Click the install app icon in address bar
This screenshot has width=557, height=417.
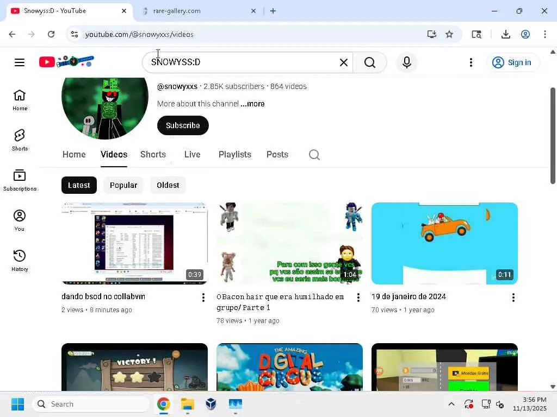tap(431, 34)
